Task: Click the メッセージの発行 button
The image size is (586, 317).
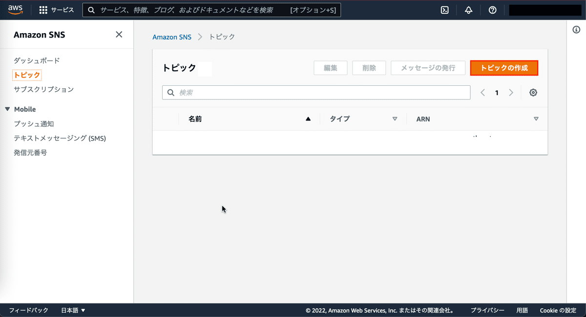Action: point(428,68)
